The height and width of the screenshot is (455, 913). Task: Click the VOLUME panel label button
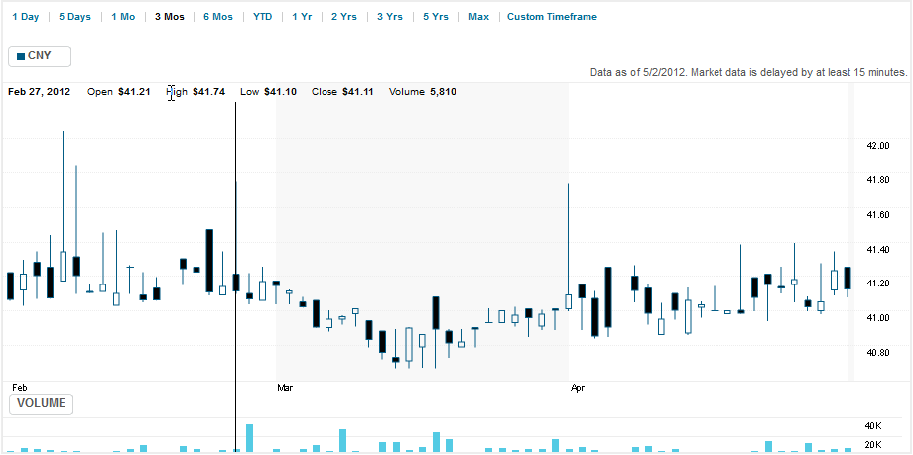click(41, 403)
